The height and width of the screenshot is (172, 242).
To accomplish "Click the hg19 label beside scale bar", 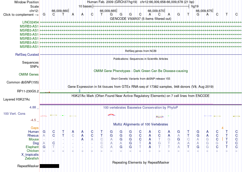I will [x=195, y=6].
